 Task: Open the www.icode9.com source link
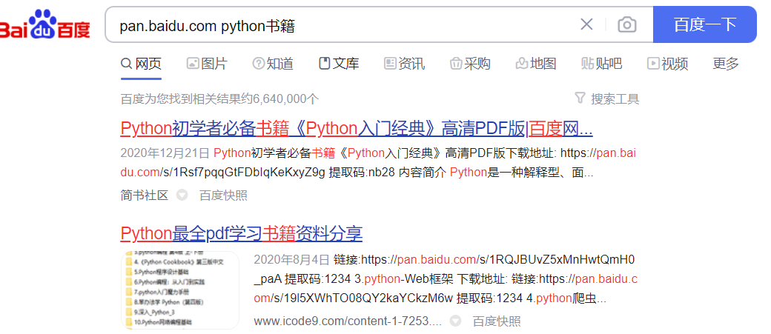pyautogui.click(x=348, y=321)
